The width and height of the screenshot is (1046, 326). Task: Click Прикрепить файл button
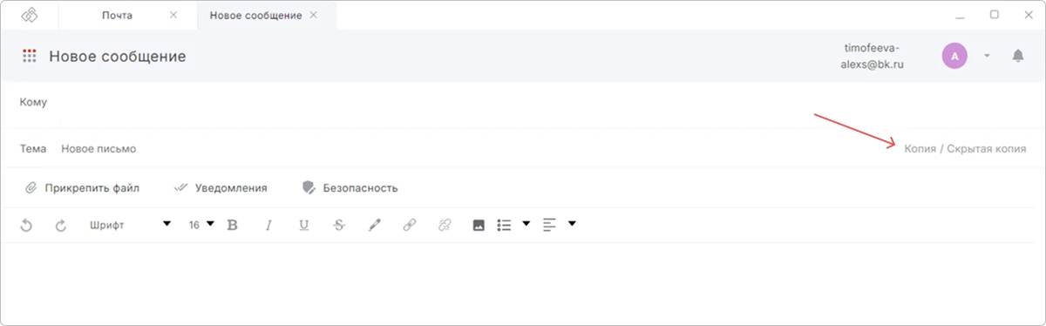pyautogui.click(x=82, y=187)
